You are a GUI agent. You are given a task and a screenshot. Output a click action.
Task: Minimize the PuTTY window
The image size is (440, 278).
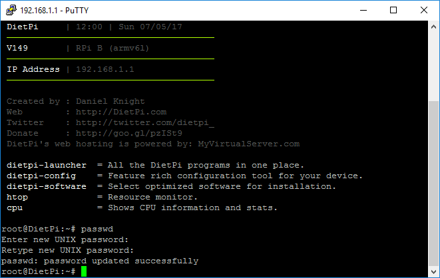pos(363,11)
